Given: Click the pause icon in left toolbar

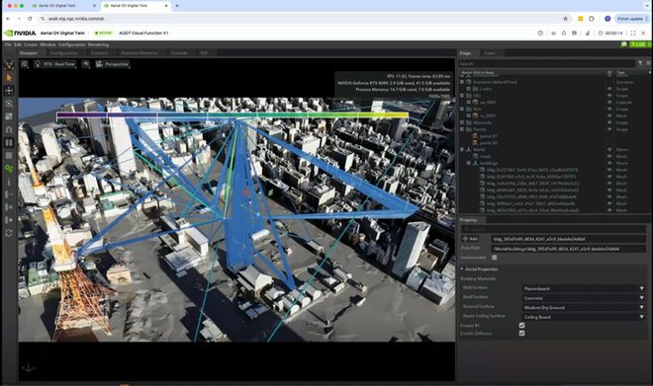Looking at the screenshot, I should (x=9, y=142).
